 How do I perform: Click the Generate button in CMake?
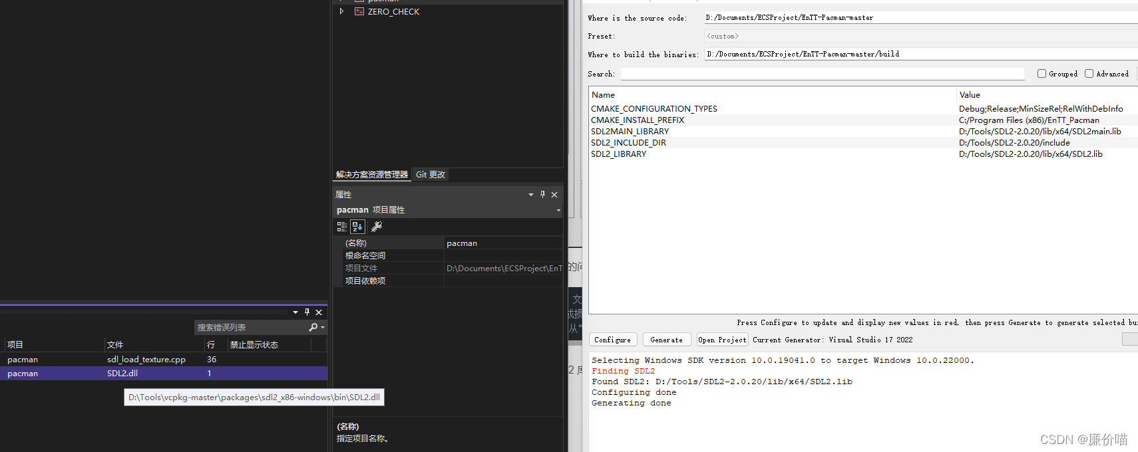coord(667,340)
